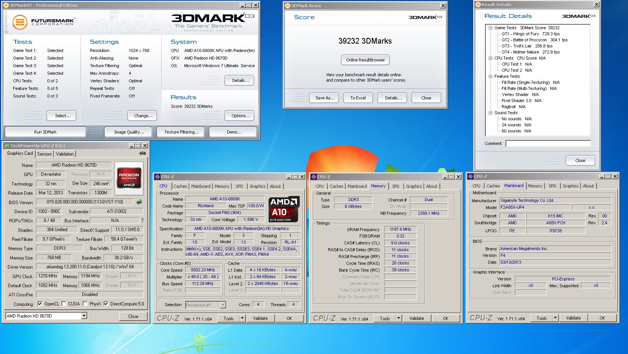The image size is (628, 354).
Task: Click the Comment input field
Action: [548, 143]
